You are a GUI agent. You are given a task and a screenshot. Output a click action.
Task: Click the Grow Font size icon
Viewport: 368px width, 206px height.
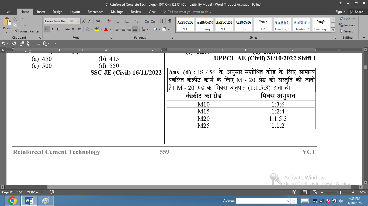coord(84,21)
